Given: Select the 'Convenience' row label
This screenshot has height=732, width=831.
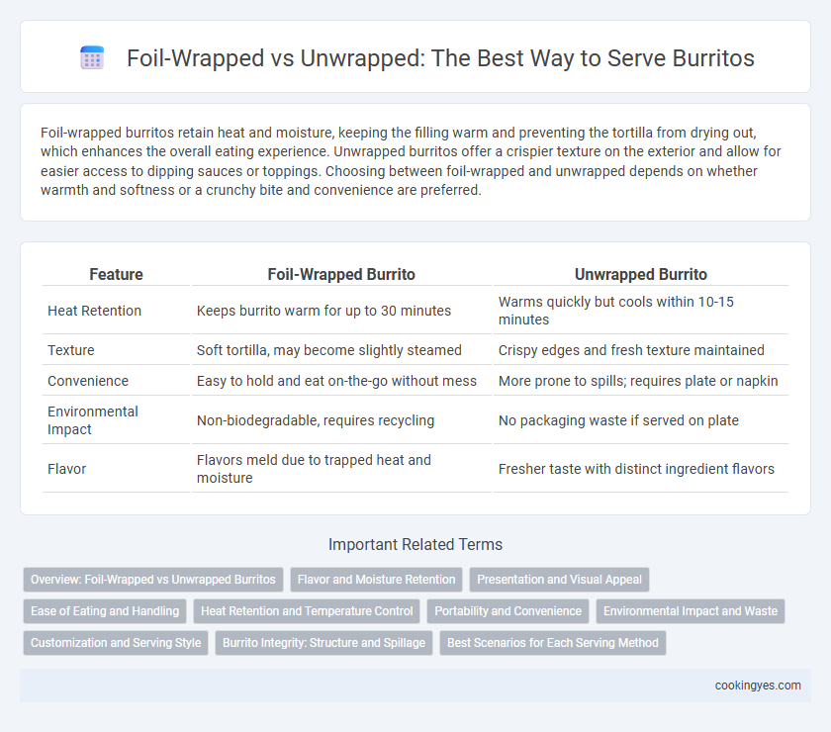Looking at the screenshot, I should tap(88, 381).
